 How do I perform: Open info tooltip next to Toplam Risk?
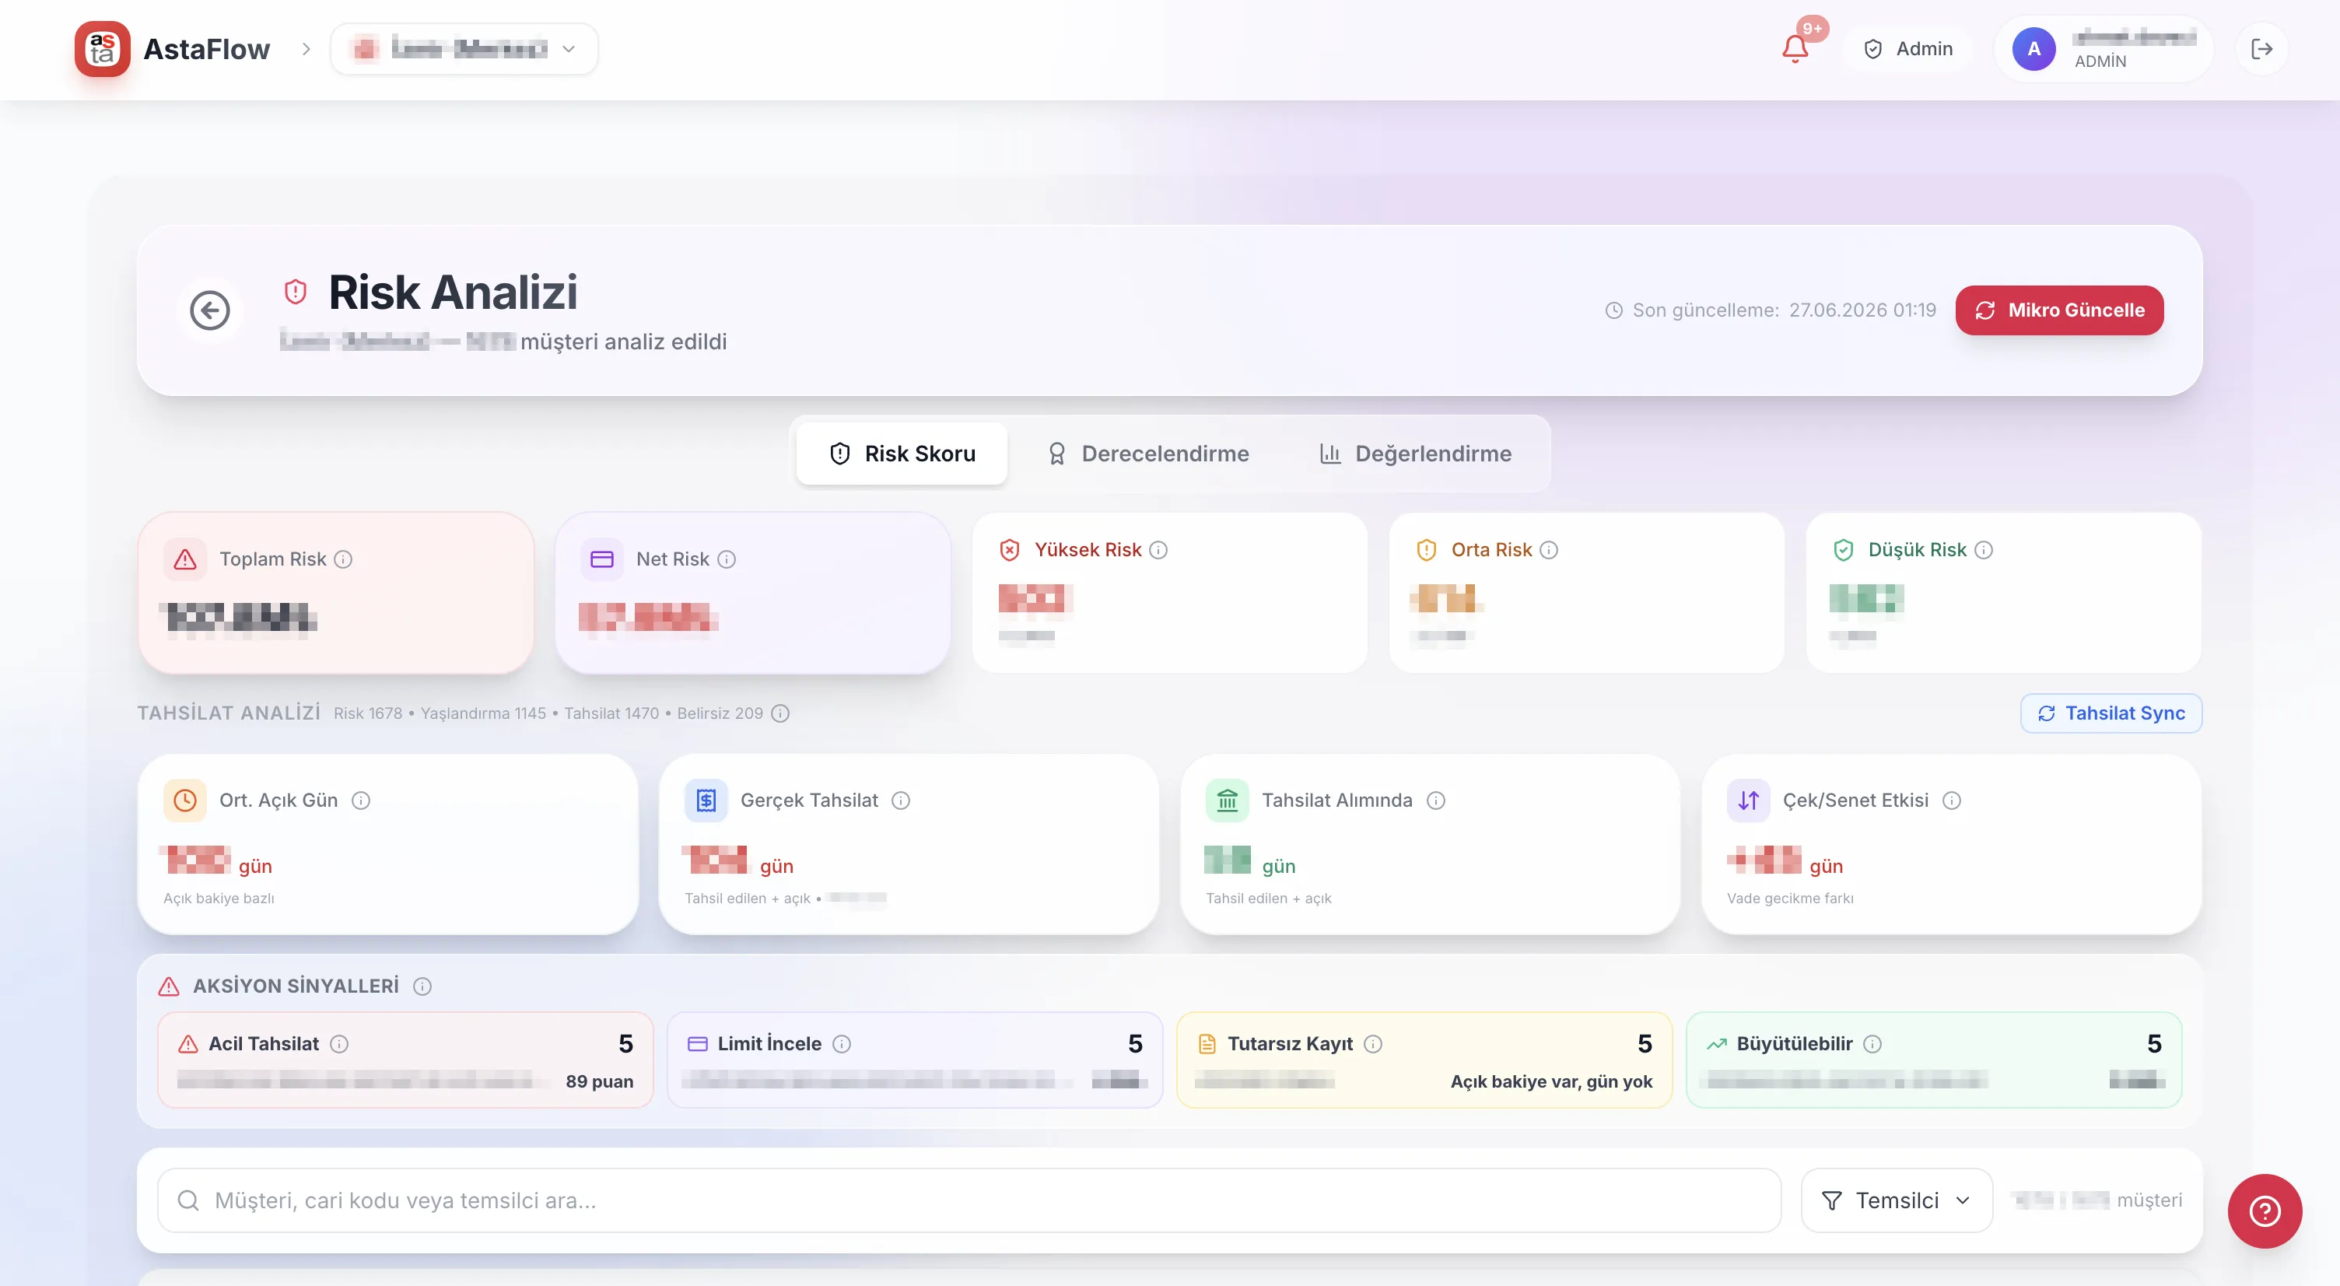coord(343,559)
